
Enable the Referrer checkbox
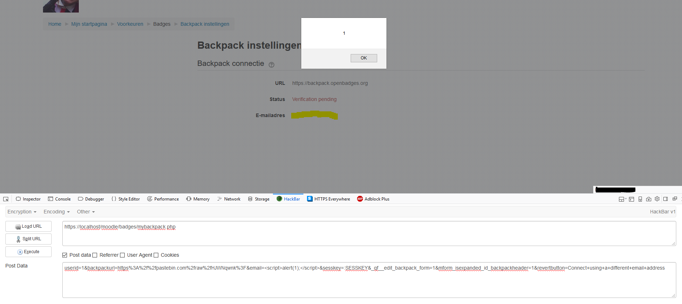pos(95,255)
